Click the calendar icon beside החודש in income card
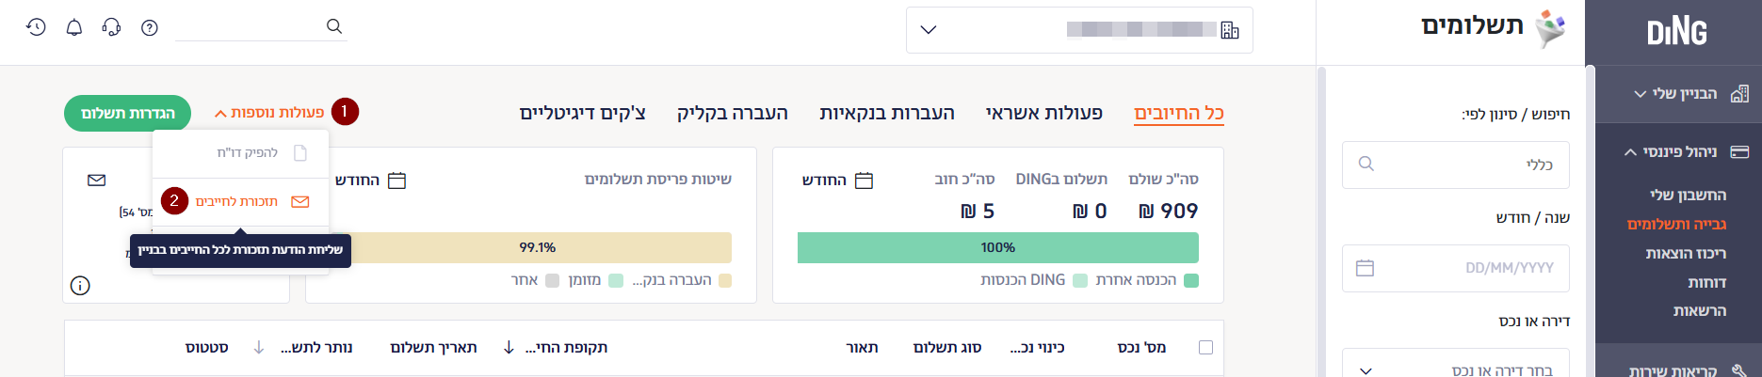The width and height of the screenshot is (1762, 377). [864, 181]
